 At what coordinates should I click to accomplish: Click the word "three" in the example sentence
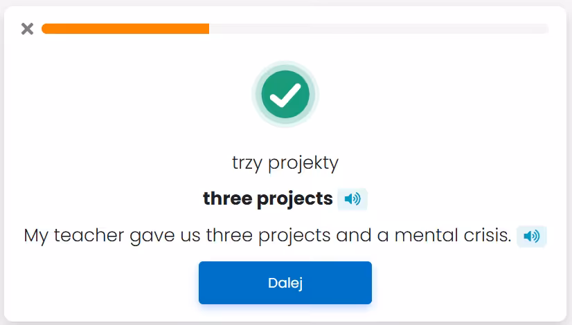click(x=229, y=236)
